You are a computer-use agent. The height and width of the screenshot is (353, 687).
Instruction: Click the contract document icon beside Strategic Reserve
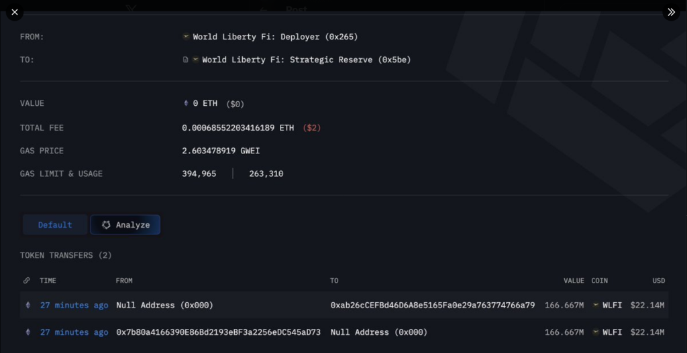185,60
